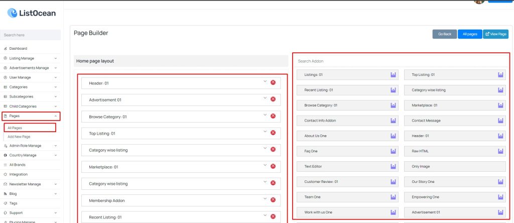The width and height of the screenshot is (514, 223).
Task: Click the Recent Listing: 01 addon icon
Action: click(x=393, y=90)
